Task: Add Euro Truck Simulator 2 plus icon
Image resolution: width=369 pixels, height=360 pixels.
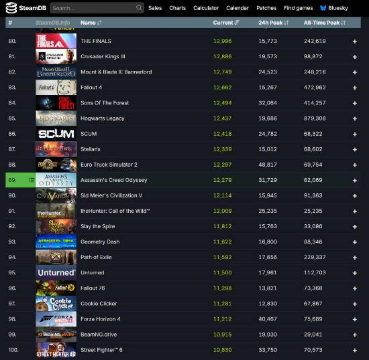Action: click(x=355, y=165)
